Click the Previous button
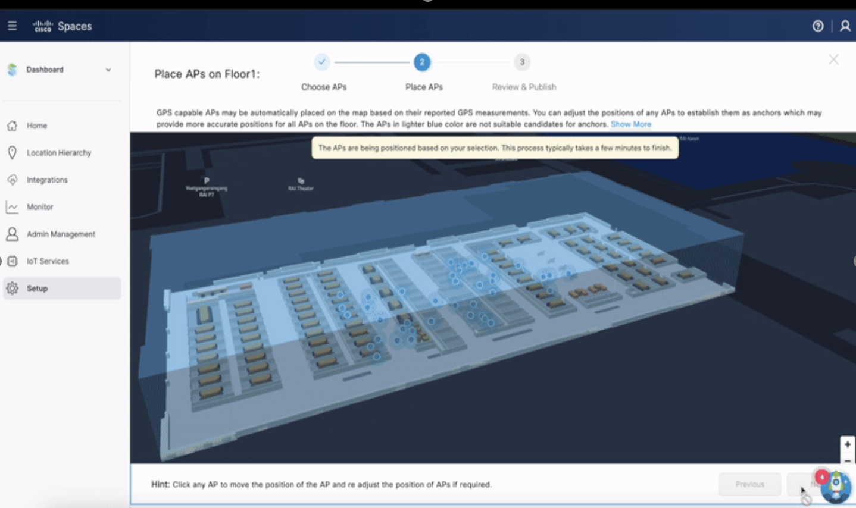The width and height of the screenshot is (856, 508). click(749, 484)
